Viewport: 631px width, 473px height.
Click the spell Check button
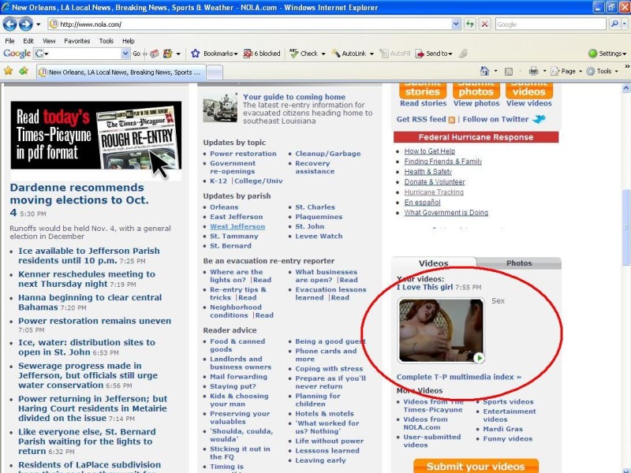pyautogui.click(x=304, y=54)
